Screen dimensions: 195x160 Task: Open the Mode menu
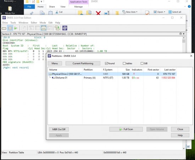(43, 23)
